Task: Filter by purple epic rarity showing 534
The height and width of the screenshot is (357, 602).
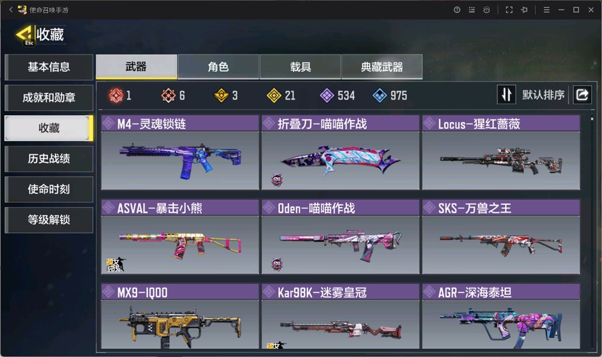Action: pyautogui.click(x=327, y=95)
